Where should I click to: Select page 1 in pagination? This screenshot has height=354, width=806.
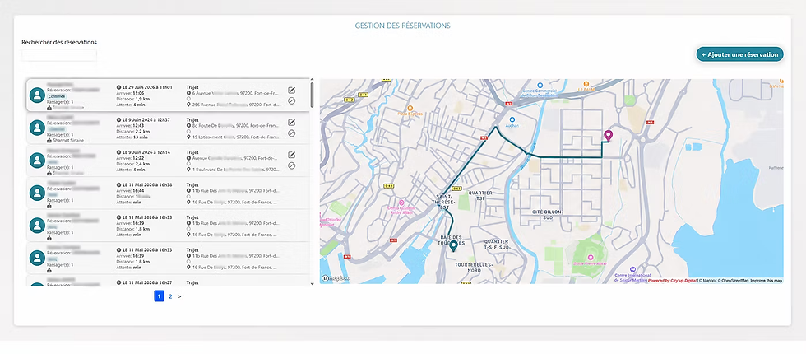tap(159, 296)
